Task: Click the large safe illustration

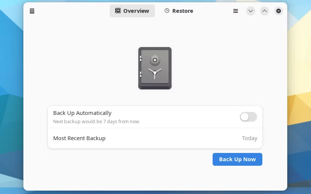Action: pos(155,68)
